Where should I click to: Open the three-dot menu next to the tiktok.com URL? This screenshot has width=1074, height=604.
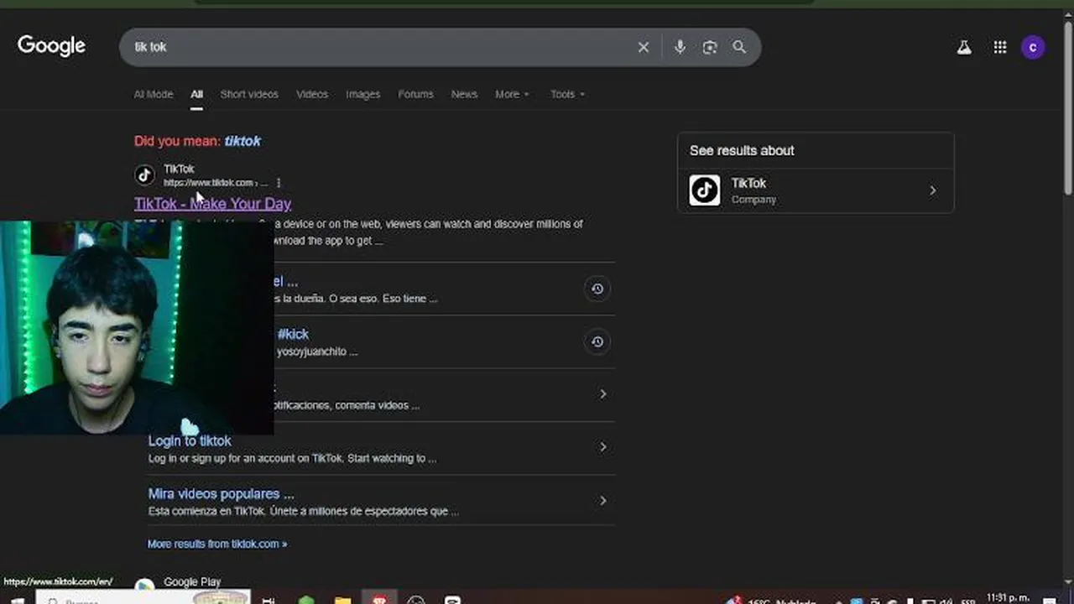tap(279, 183)
